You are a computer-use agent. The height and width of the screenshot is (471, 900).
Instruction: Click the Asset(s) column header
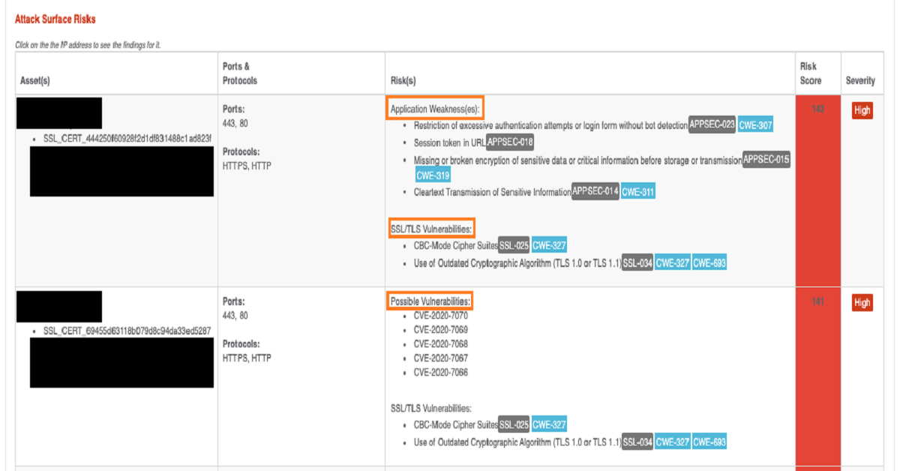coord(35,81)
